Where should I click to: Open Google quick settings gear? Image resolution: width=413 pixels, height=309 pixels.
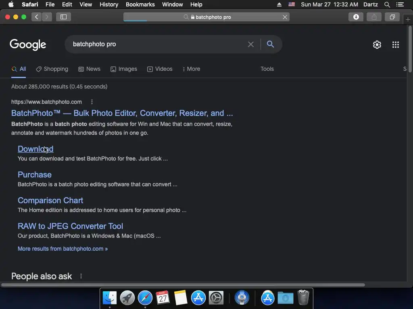pyautogui.click(x=377, y=45)
